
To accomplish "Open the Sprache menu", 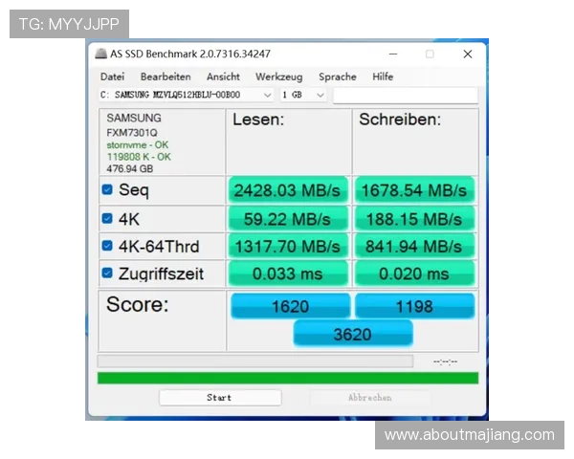I will [337, 76].
